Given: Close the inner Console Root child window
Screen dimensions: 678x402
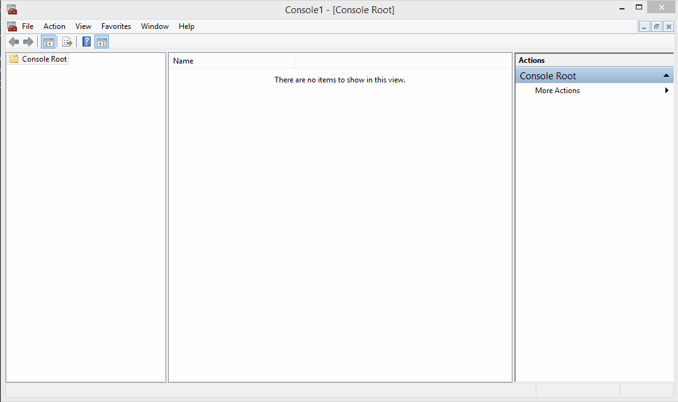Looking at the screenshot, I should click(669, 27).
